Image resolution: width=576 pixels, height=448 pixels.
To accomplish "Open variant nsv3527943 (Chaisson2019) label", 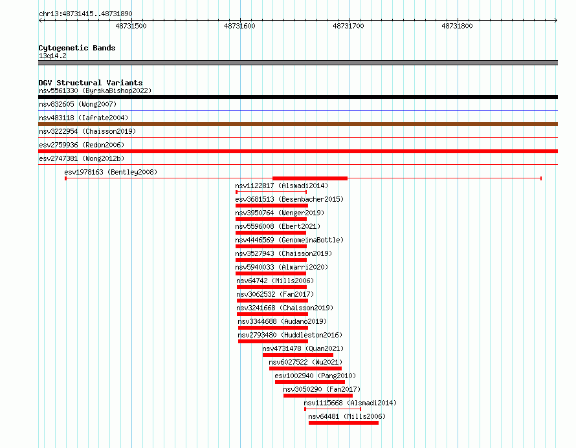I will [x=283, y=253].
